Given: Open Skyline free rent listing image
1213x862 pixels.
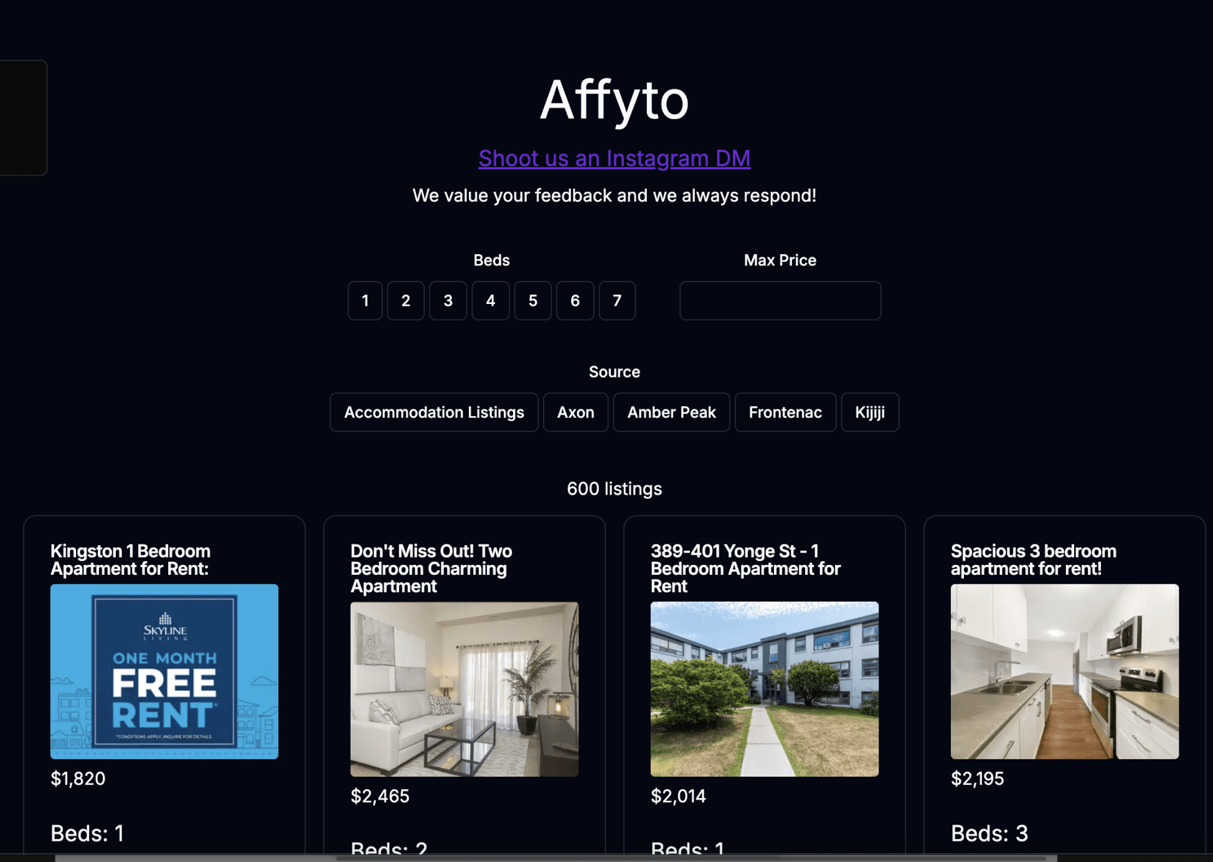Looking at the screenshot, I should point(164,671).
